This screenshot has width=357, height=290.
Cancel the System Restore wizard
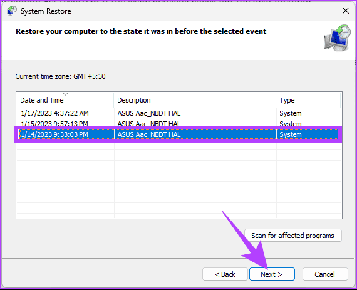(325, 274)
